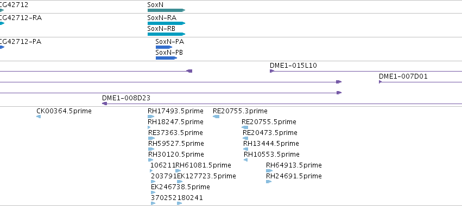Select the SoxN gene feature bar

166,10
